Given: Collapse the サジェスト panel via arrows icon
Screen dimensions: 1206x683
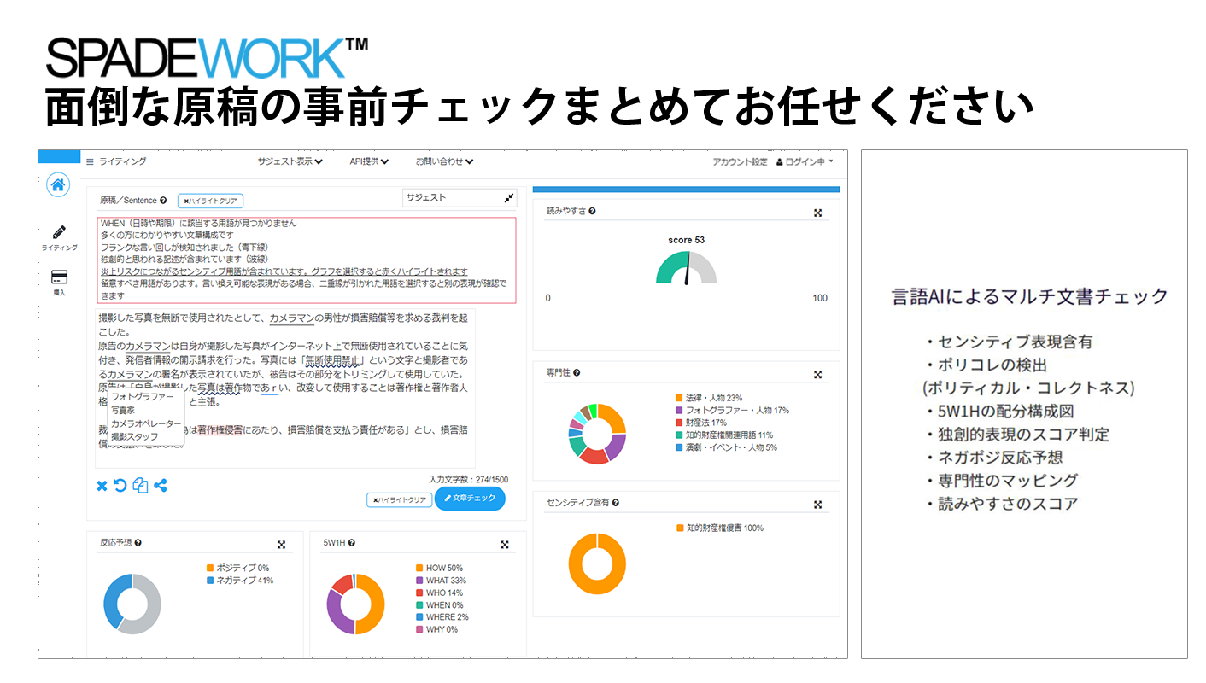Looking at the screenshot, I should tap(509, 197).
